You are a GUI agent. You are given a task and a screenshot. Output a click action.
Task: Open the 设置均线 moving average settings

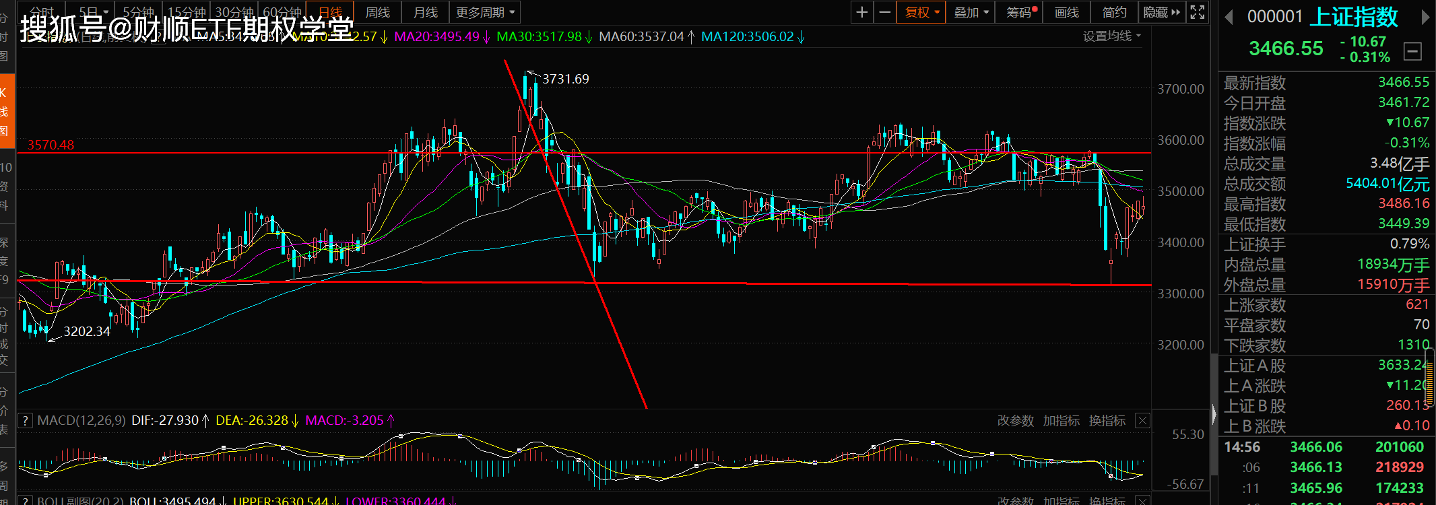pyautogui.click(x=1111, y=36)
